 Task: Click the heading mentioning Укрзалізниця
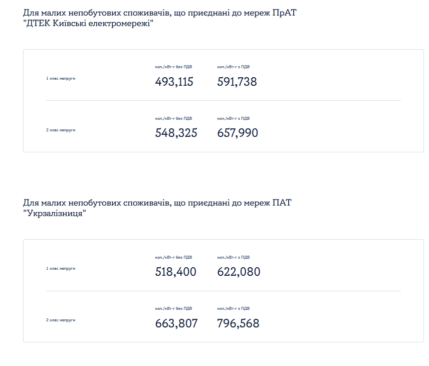click(157, 208)
